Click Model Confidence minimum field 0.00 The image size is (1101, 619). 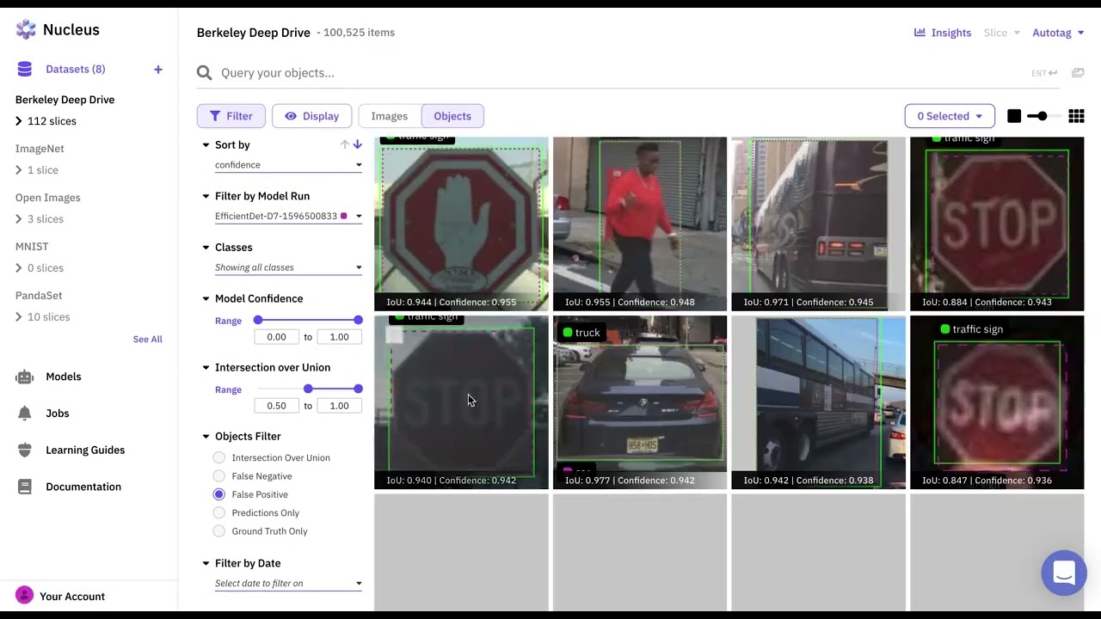tap(276, 337)
